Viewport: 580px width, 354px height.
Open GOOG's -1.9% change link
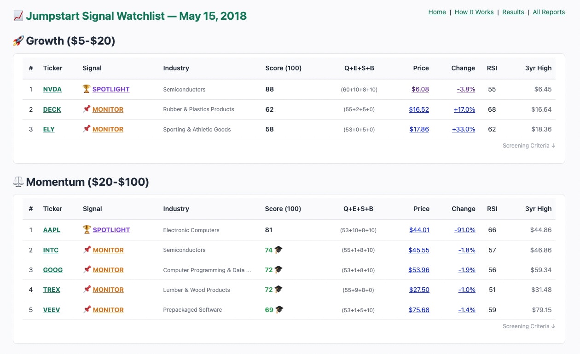(467, 270)
